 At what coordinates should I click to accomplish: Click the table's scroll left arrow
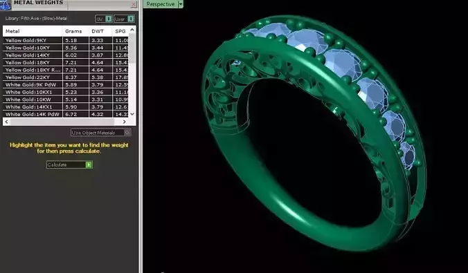coord(6,122)
